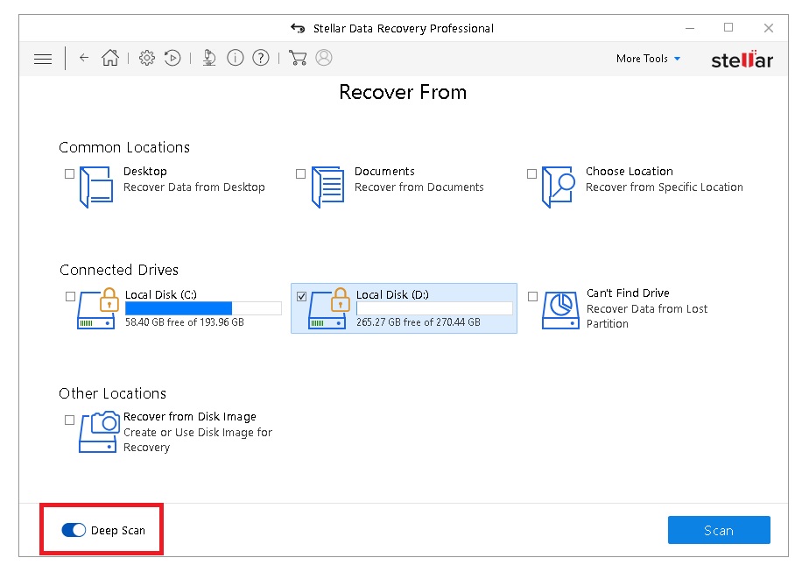Start the scan with Scan button
802x565 pixels.
point(719,530)
